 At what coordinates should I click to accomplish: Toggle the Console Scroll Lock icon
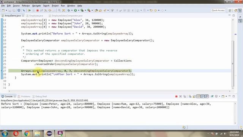(194, 96)
